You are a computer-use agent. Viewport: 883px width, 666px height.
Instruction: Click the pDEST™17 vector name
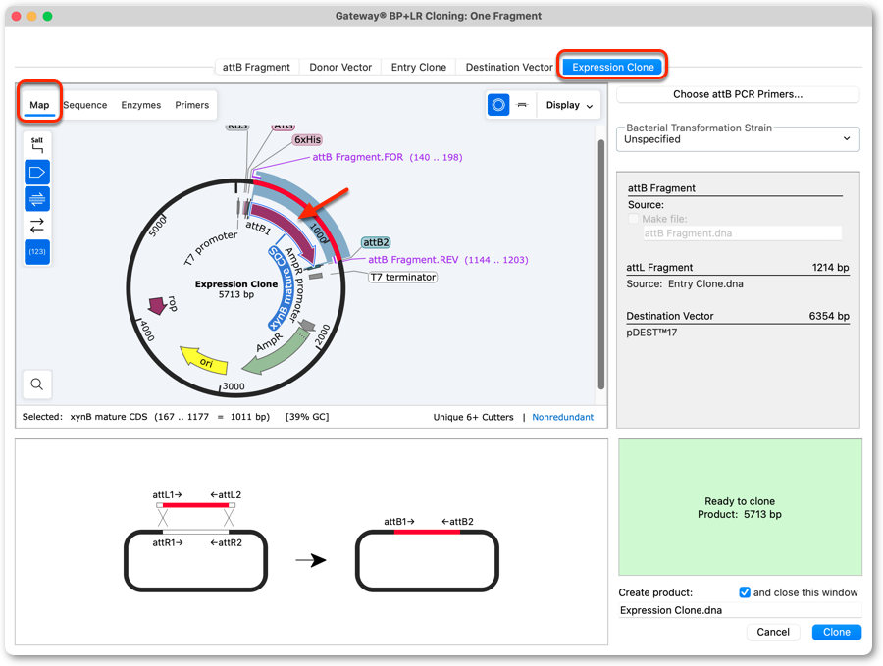651,333
